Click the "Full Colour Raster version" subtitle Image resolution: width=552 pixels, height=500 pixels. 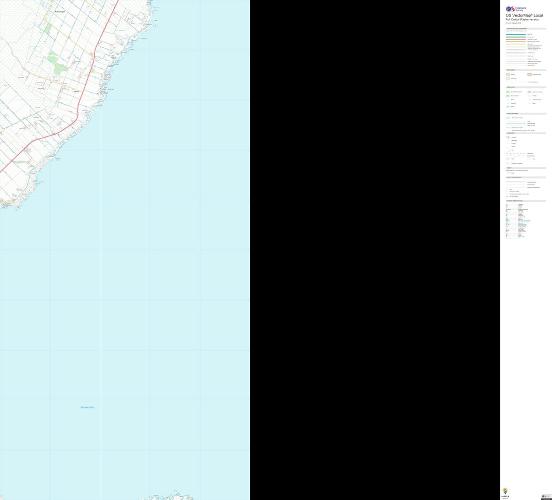pyautogui.click(x=522, y=19)
